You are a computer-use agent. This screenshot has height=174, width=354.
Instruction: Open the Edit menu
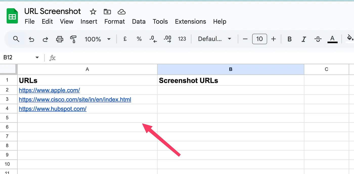tap(47, 21)
